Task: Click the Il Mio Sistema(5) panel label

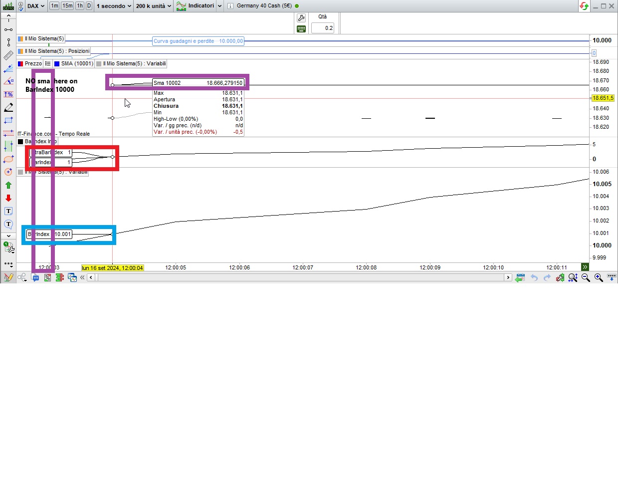Action: (41, 38)
